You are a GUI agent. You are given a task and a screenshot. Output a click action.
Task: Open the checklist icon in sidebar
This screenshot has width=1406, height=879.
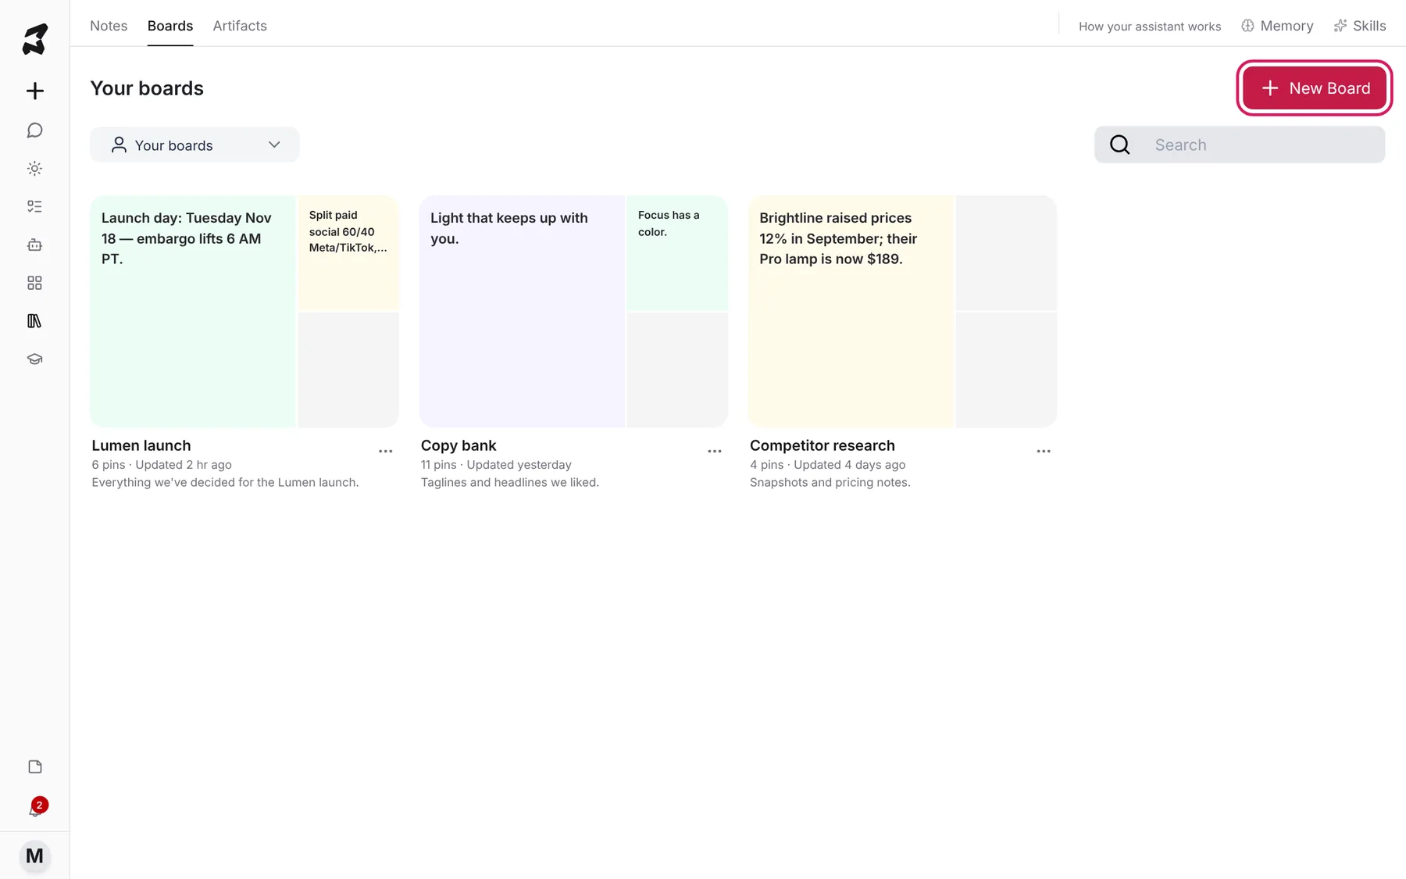tap(34, 206)
